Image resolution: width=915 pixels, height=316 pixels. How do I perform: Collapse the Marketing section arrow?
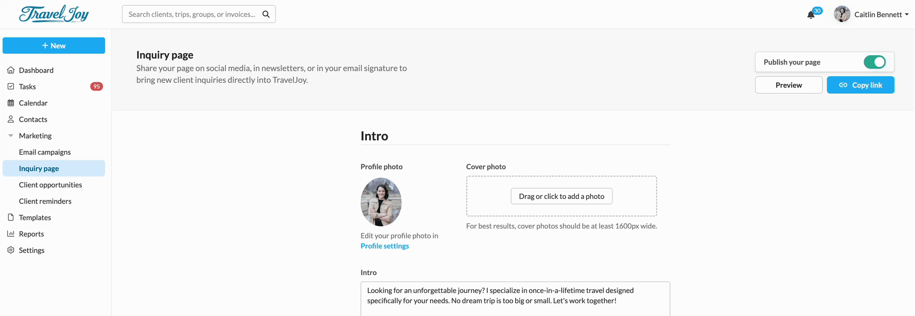(x=11, y=136)
